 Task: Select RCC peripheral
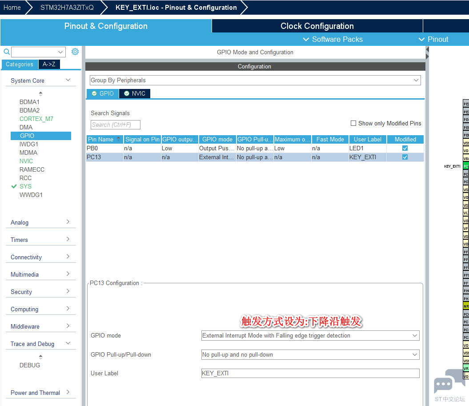pyautogui.click(x=25, y=178)
